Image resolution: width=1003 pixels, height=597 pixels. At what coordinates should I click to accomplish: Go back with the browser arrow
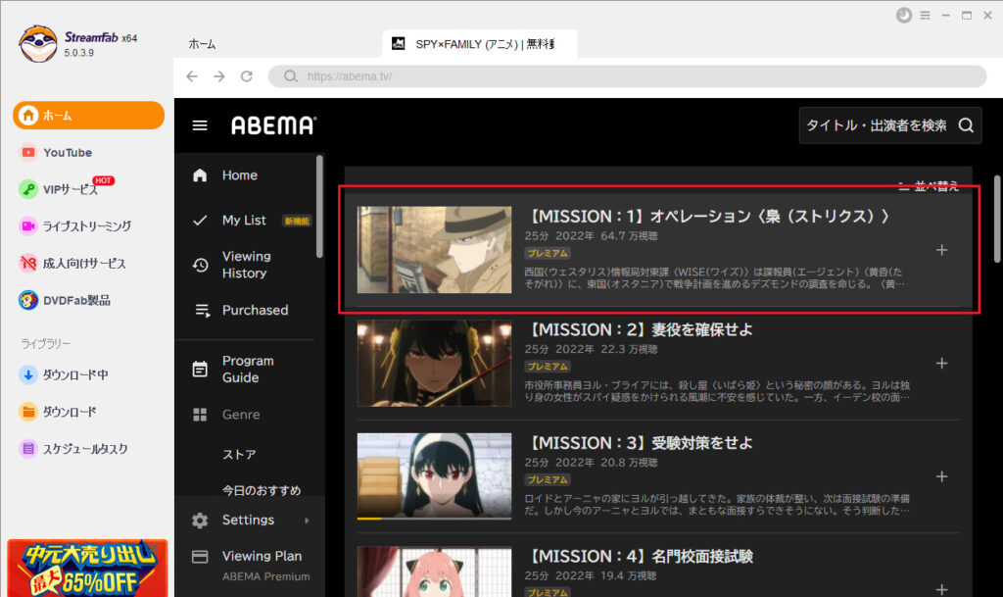tap(192, 76)
